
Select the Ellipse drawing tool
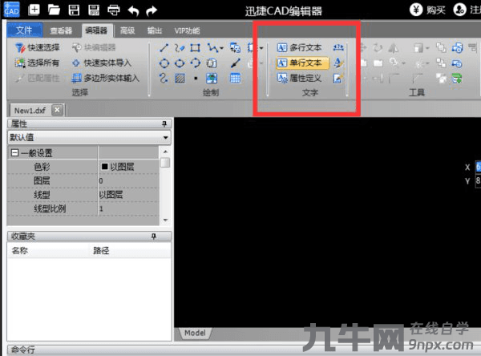pyautogui.click(x=180, y=63)
